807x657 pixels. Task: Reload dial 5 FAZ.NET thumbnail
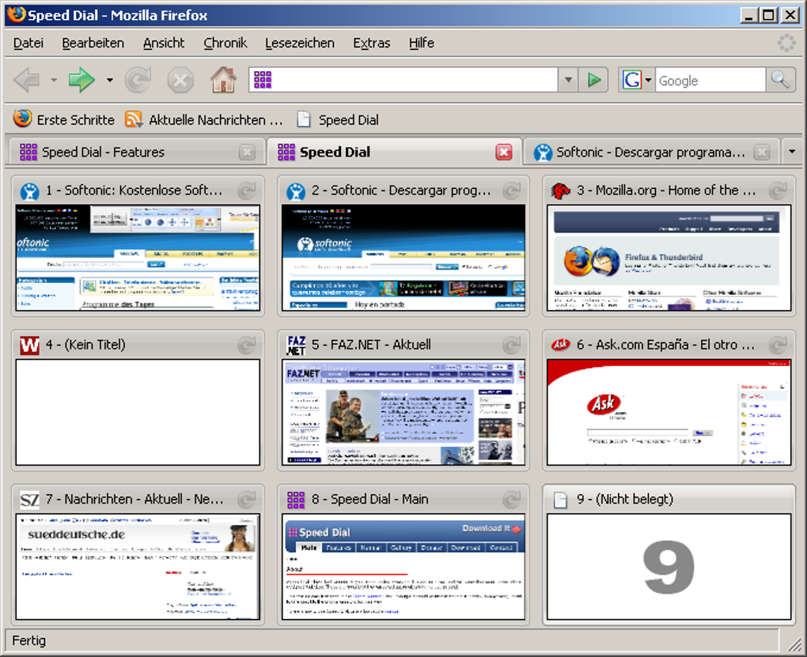512,345
